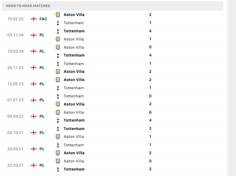Image resolution: width=236 pixels, height=176 pixels.
Task: Click Tottenham crest in 26.11.23 match
Action: [58, 64]
